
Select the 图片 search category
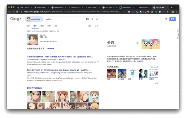click(35, 26)
